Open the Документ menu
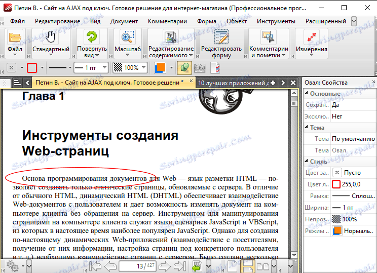This screenshot has height=273, width=377. pyautogui.click(x=124, y=21)
